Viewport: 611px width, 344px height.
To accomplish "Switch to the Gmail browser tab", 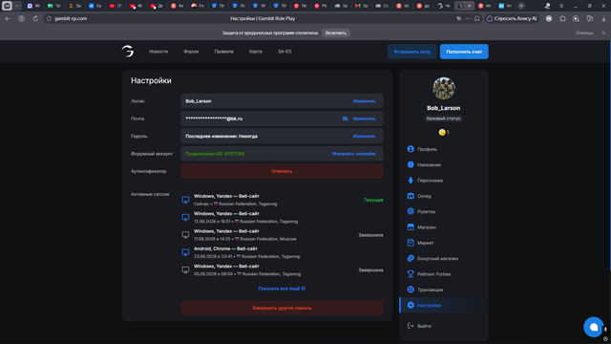I will click(361, 6).
